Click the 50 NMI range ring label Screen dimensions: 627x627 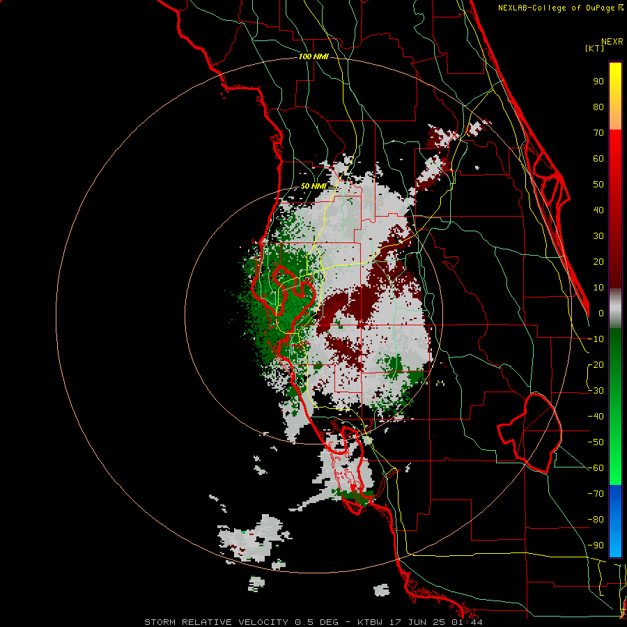coord(313,186)
